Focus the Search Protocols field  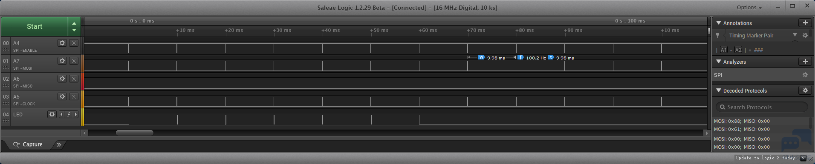tap(762, 107)
